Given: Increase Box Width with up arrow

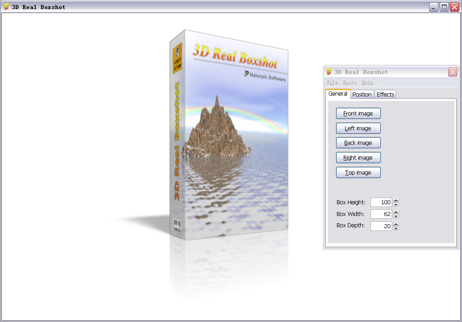Looking at the screenshot, I should (x=396, y=212).
